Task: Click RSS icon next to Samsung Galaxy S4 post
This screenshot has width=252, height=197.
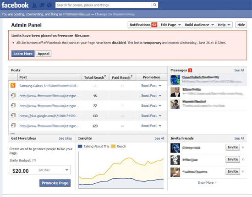Action: [x=13, y=85]
